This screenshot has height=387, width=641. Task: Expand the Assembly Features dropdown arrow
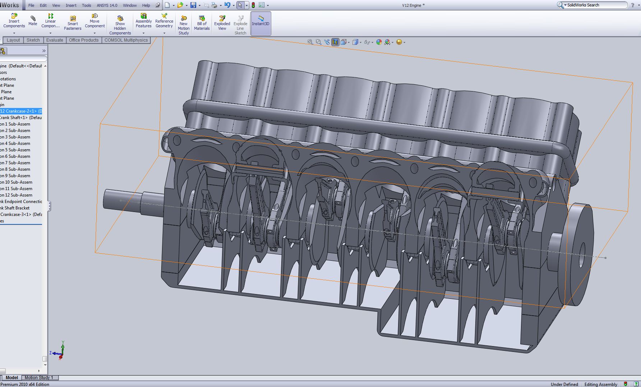click(143, 33)
